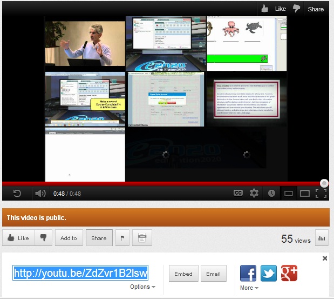Switch to small player size
This screenshot has height=299, width=334.
click(x=289, y=193)
